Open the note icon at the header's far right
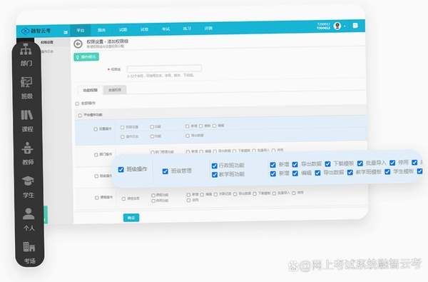Image resolution: width=428 pixels, height=282 pixels. (x=355, y=26)
